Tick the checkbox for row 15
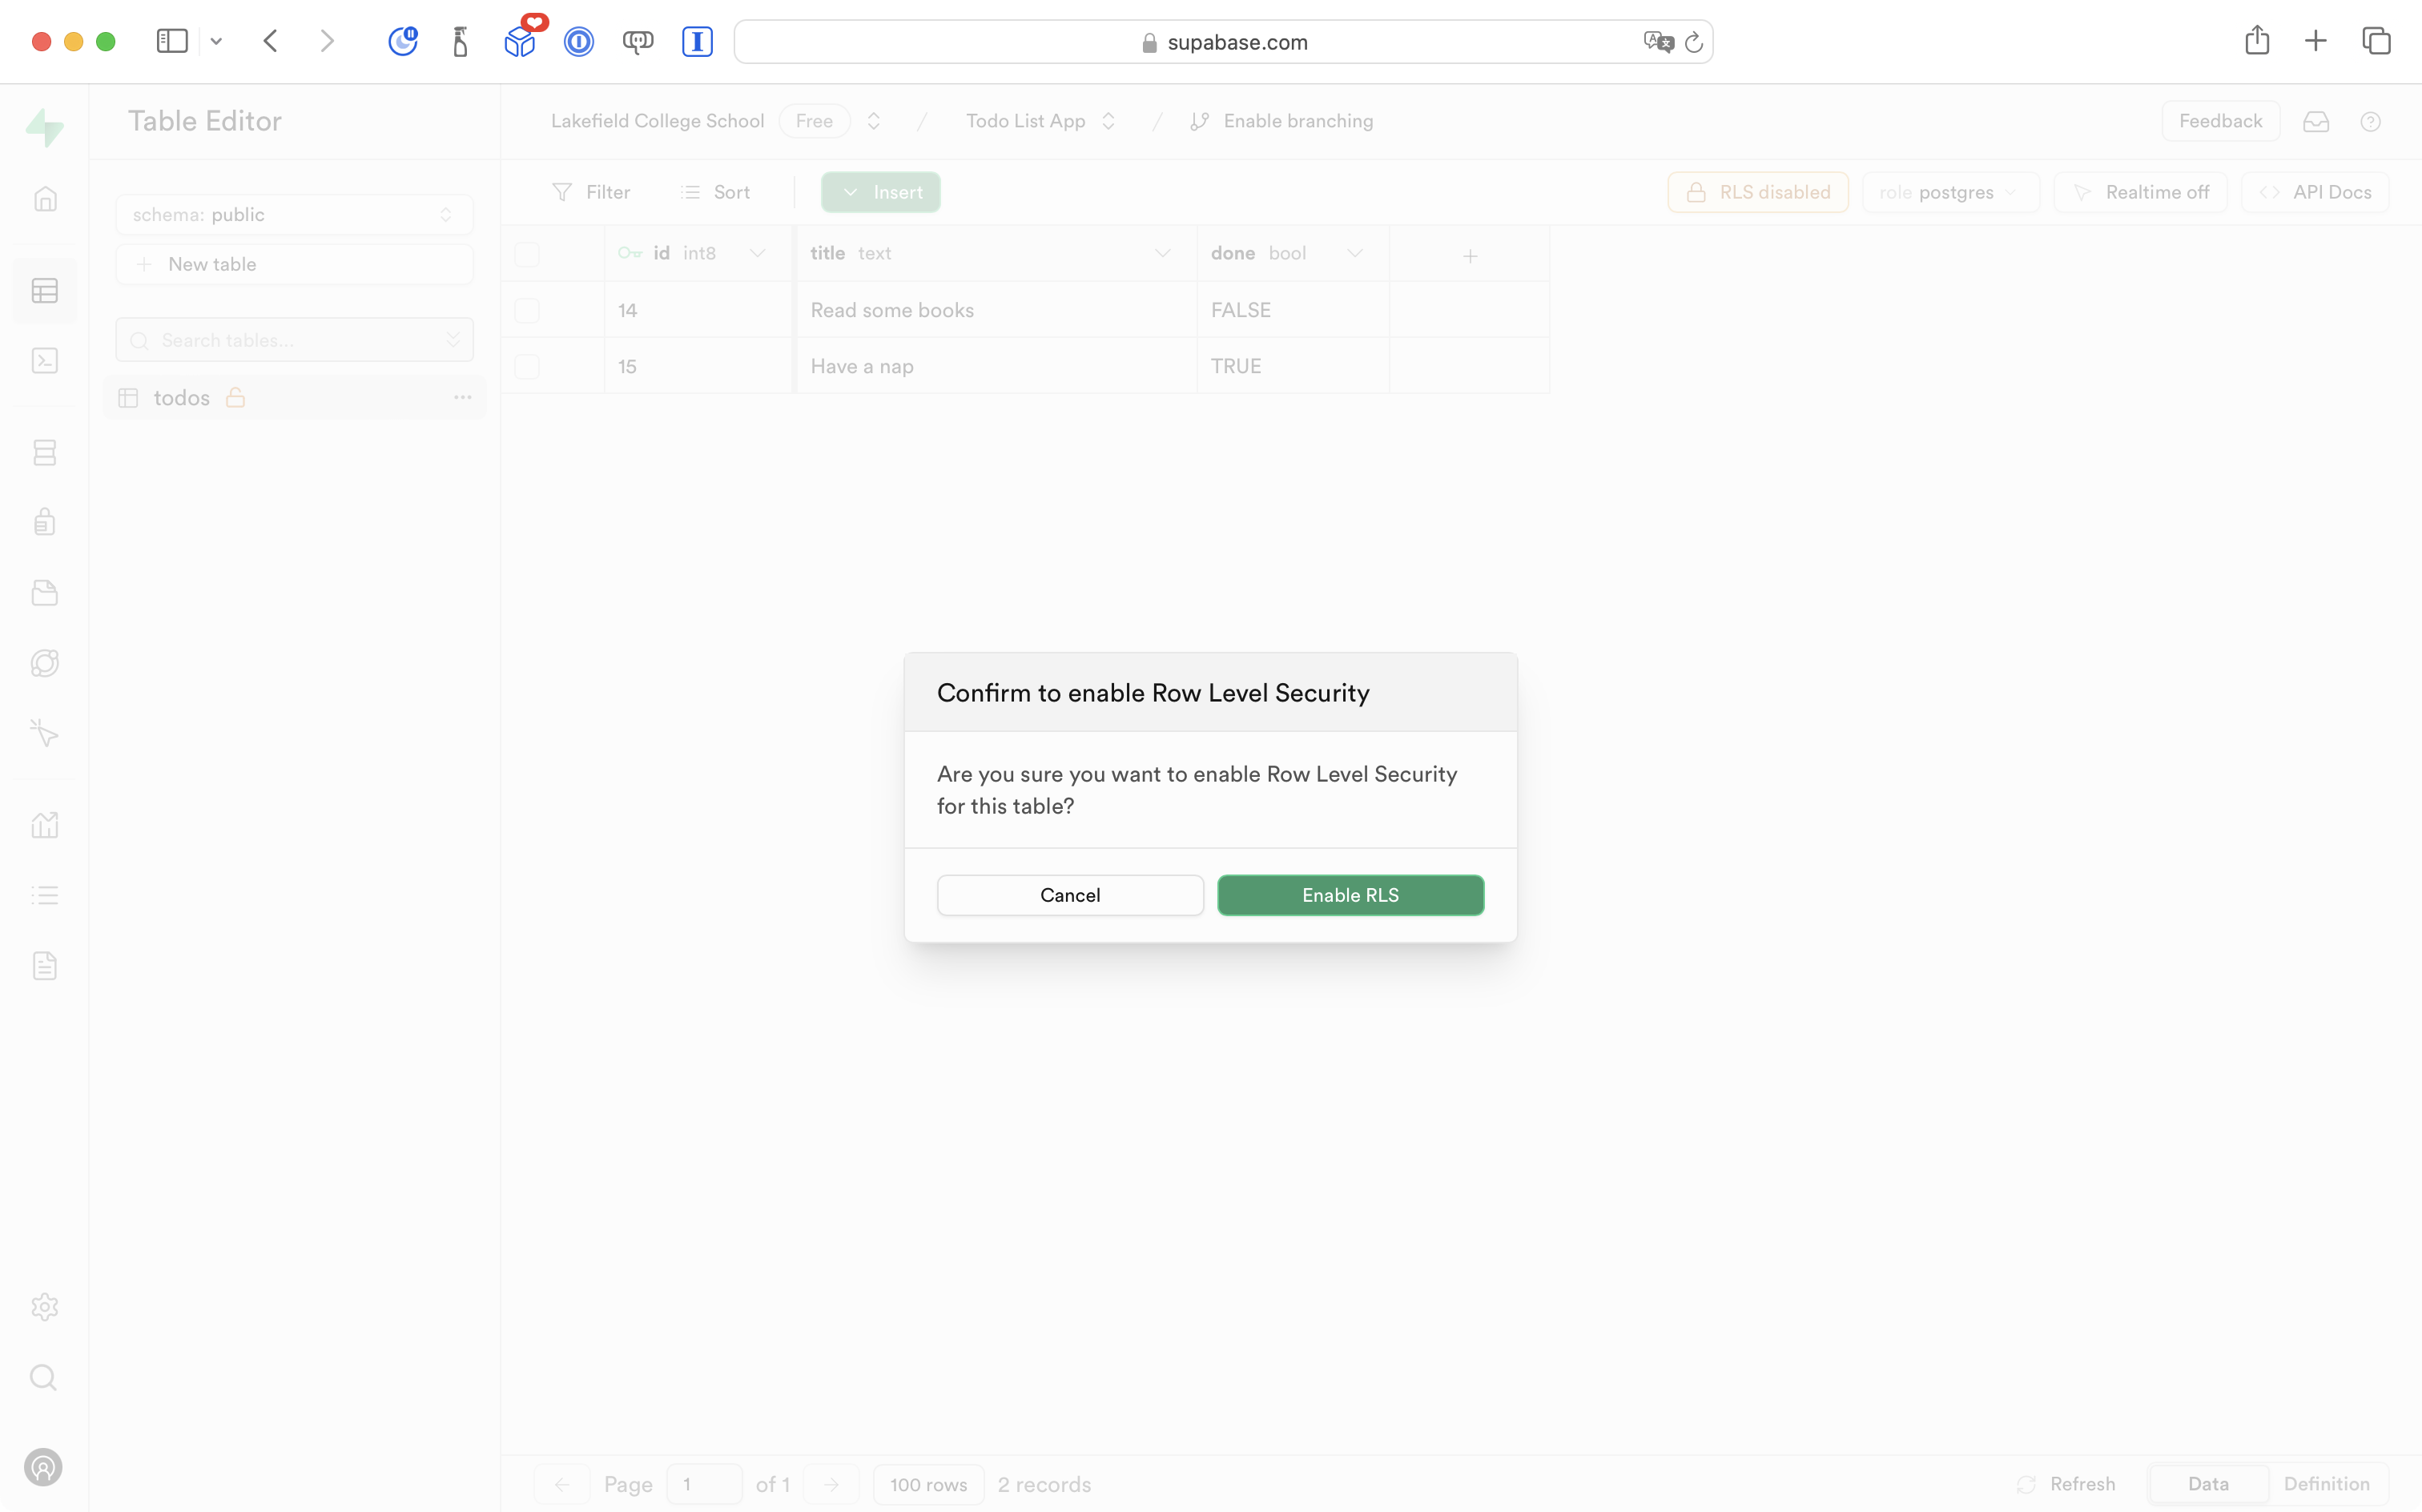 [527, 366]
